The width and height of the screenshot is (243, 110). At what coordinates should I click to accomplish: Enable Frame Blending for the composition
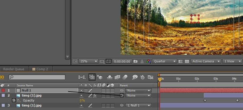pos(117,77)
